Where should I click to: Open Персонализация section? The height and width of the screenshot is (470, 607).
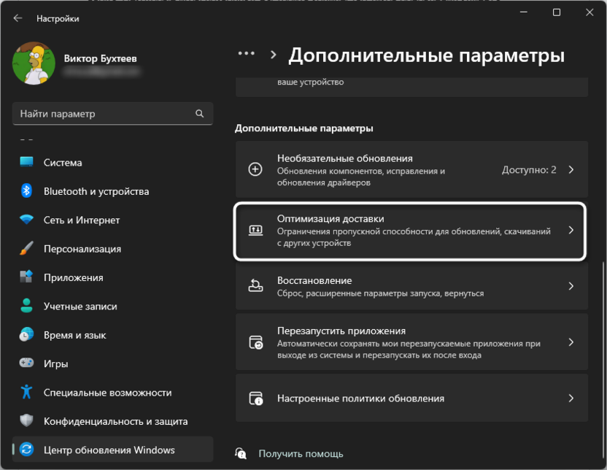[x=112, y=249]
